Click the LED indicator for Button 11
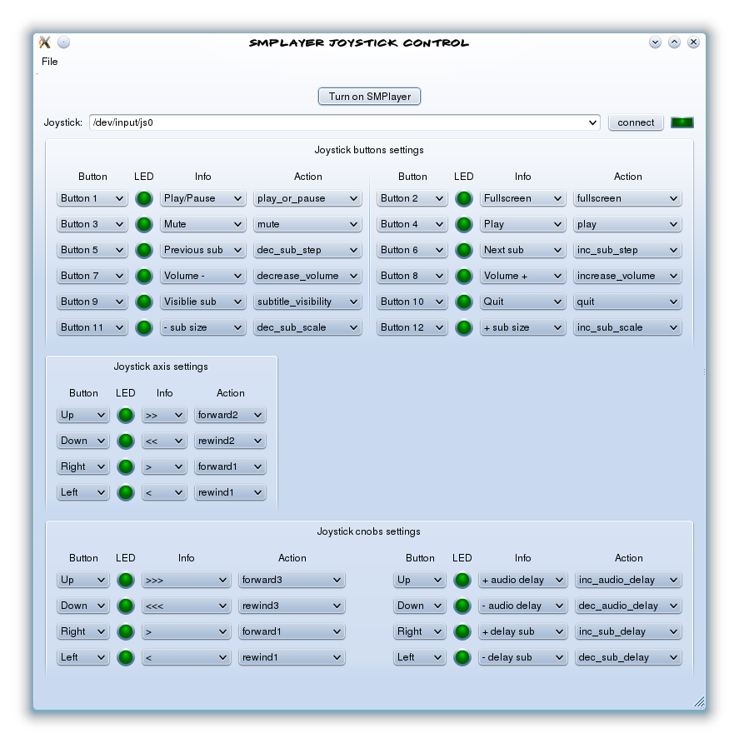The height and width of the screenshot is (743, 739). coord(143,327)
